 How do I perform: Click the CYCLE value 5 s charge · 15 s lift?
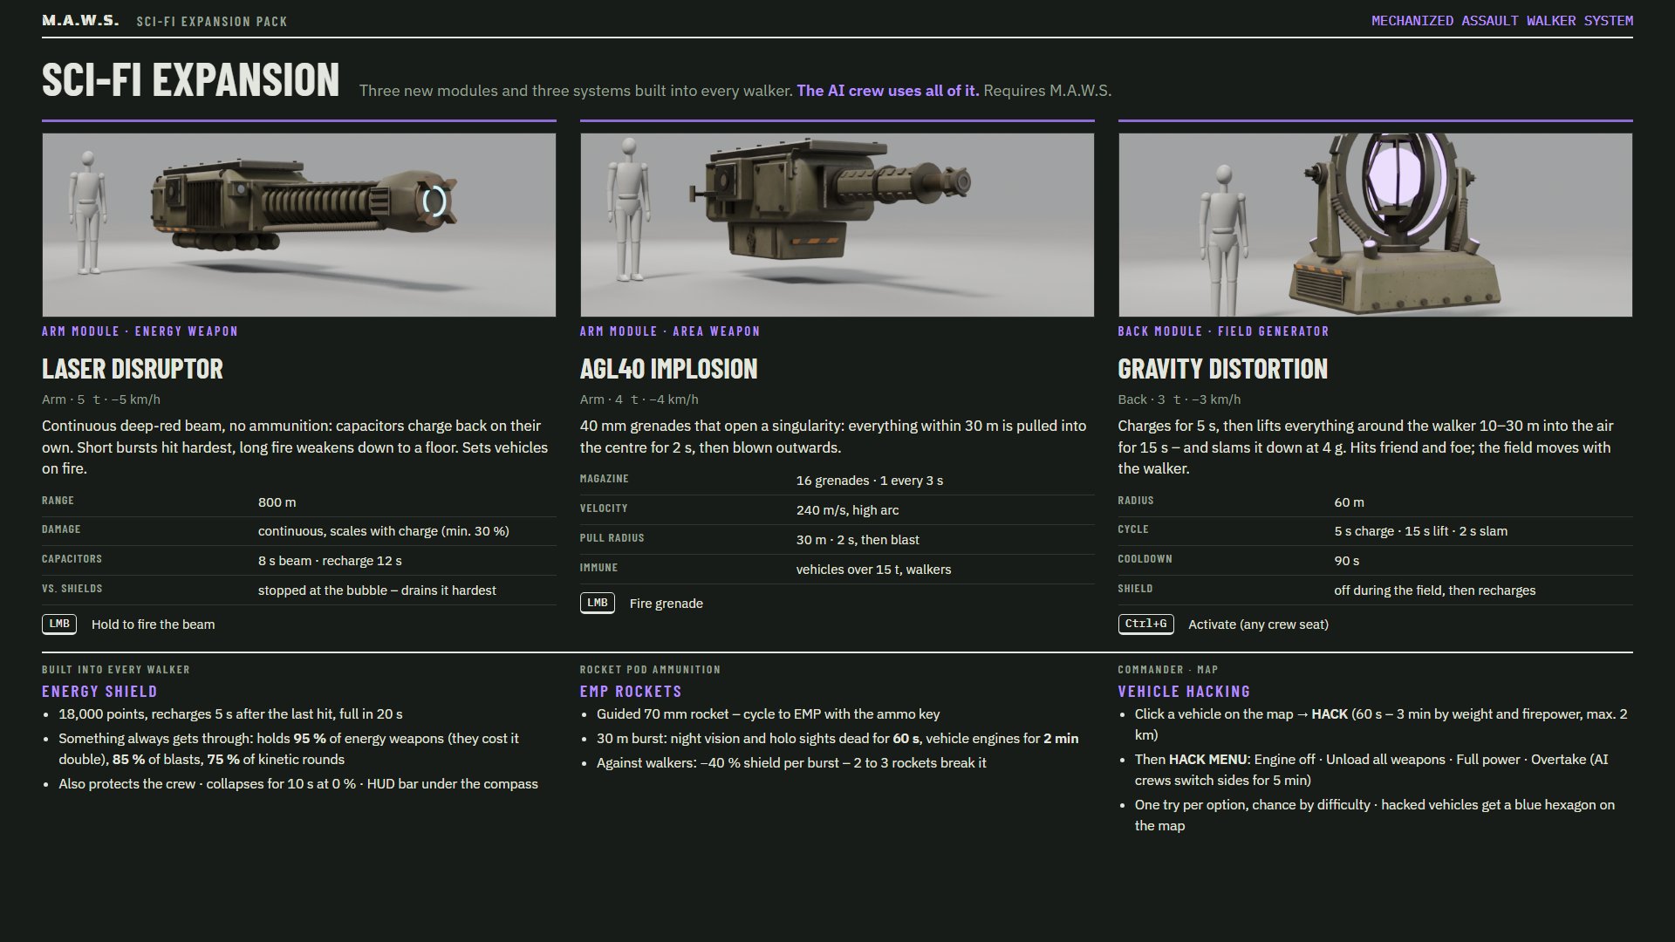tap(1420, 531)
